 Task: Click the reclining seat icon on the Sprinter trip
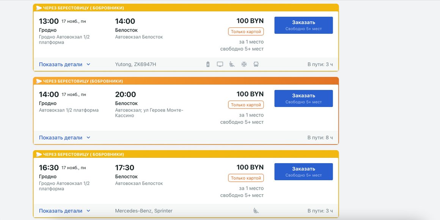tap(256, 211)
